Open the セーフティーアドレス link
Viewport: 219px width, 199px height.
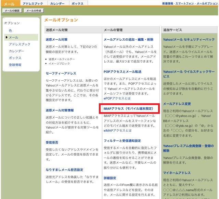pos(61,73)
